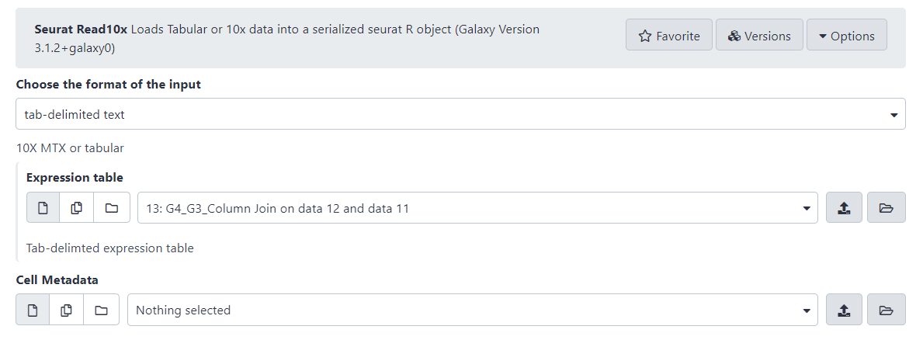Click the caret arrow on format selector

[894, 115]
